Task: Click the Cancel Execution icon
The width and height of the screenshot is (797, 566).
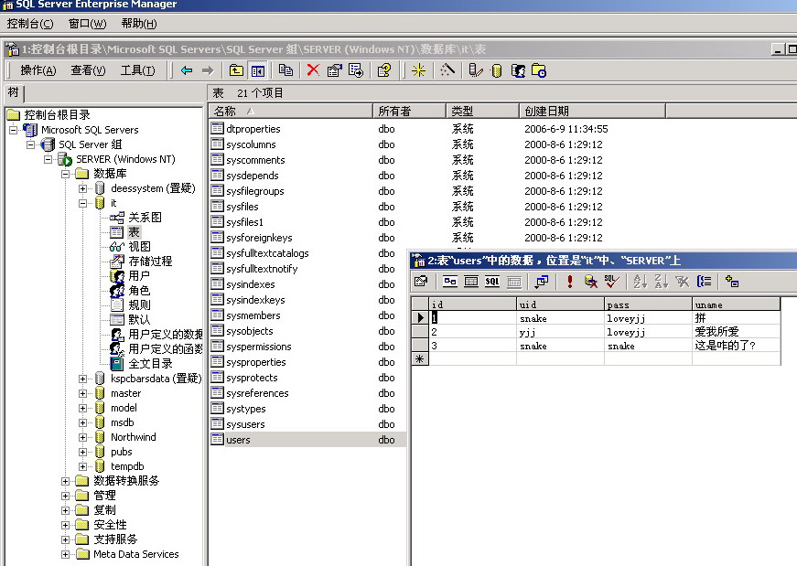Action: 590,281
